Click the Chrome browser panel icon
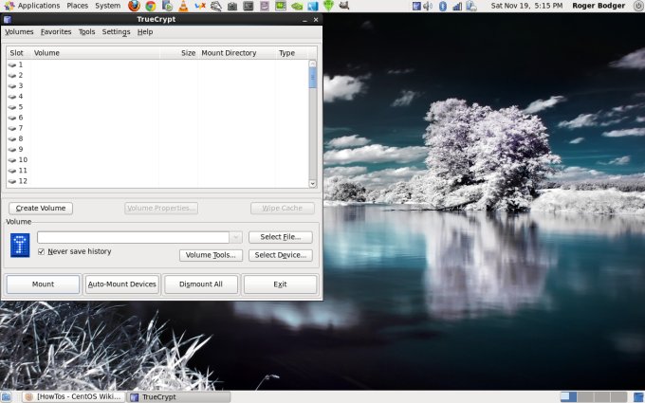 (150, 6)
